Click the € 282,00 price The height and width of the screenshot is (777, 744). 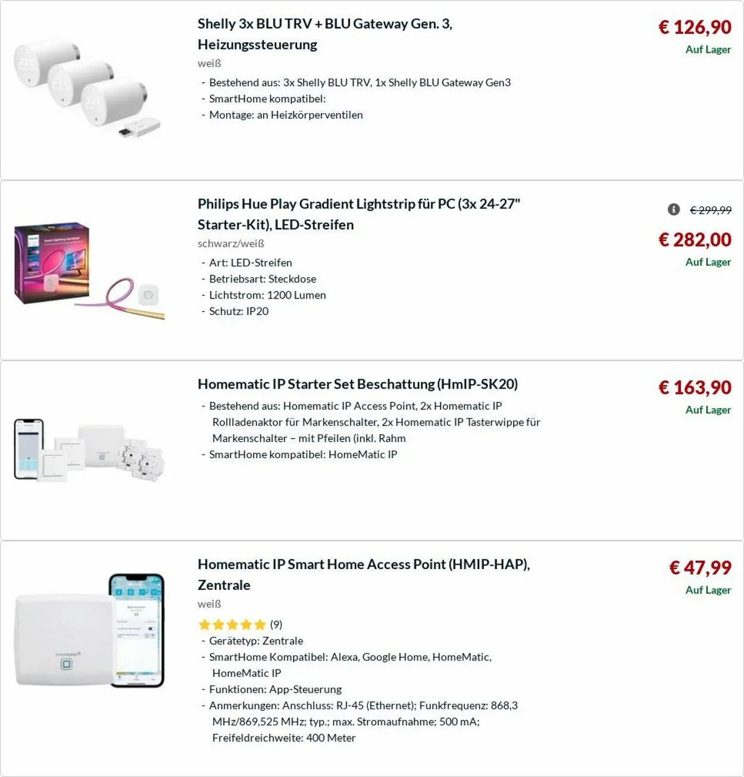pos(695,240)
